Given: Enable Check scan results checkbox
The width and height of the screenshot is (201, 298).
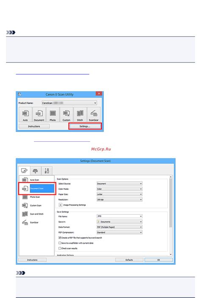Looking at the screenshot, I should (x=60, y=248).
